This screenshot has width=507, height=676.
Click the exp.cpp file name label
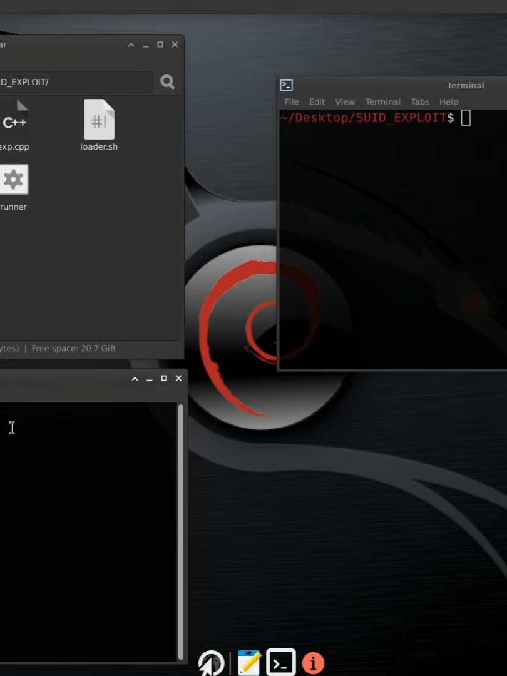[14, 146]
